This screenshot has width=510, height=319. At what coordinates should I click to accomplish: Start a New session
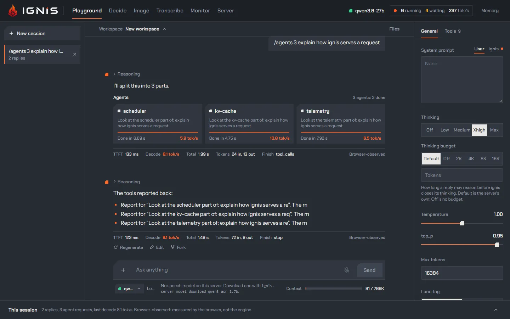pyautogui.click(x=42, y=33)
